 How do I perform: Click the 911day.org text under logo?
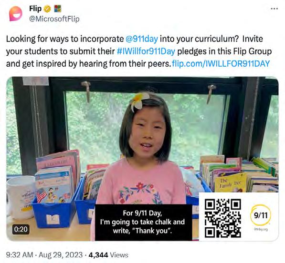[261, 230]
